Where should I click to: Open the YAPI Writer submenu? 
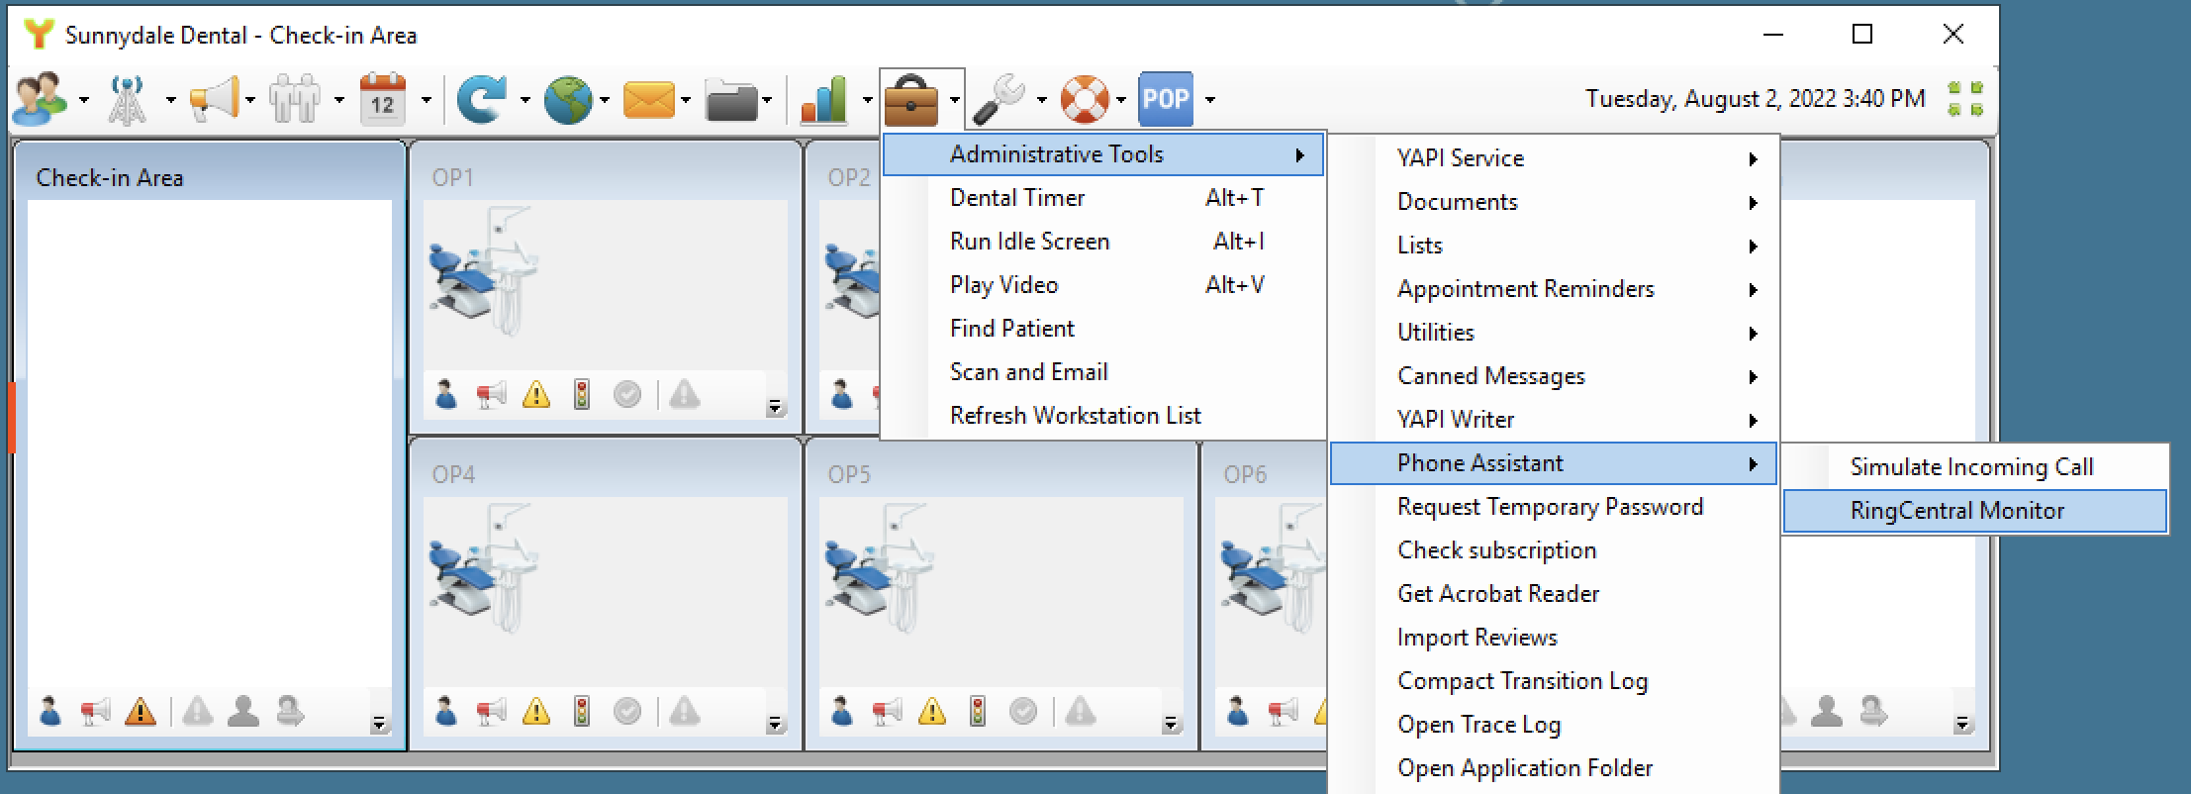click(1554, 420)
